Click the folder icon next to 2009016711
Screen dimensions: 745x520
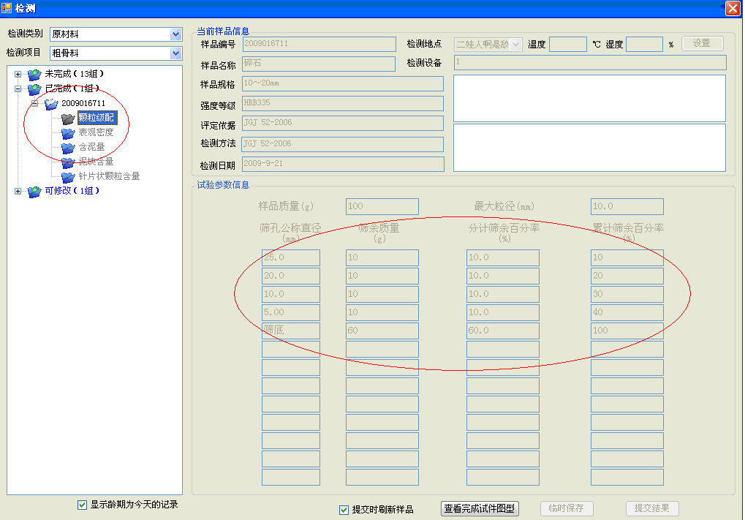(51, 104)
